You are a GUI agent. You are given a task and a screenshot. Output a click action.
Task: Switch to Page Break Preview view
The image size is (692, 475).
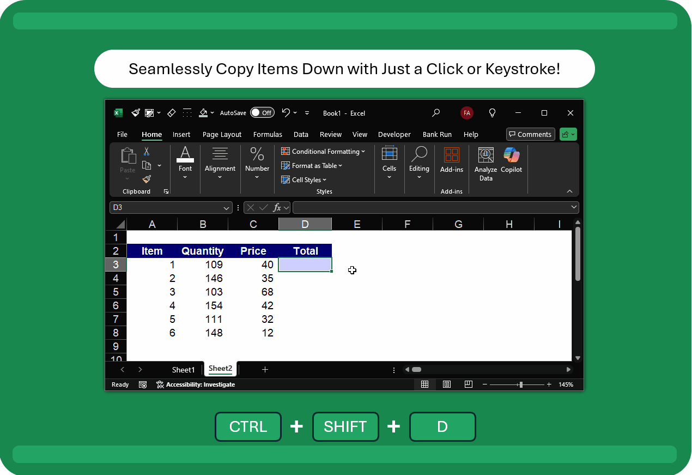pos(468,384)
